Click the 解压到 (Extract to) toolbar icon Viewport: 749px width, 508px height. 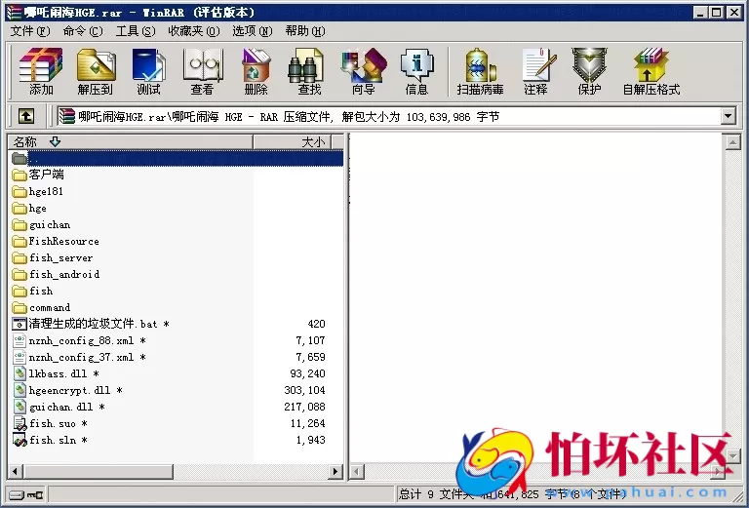point(95,71)
